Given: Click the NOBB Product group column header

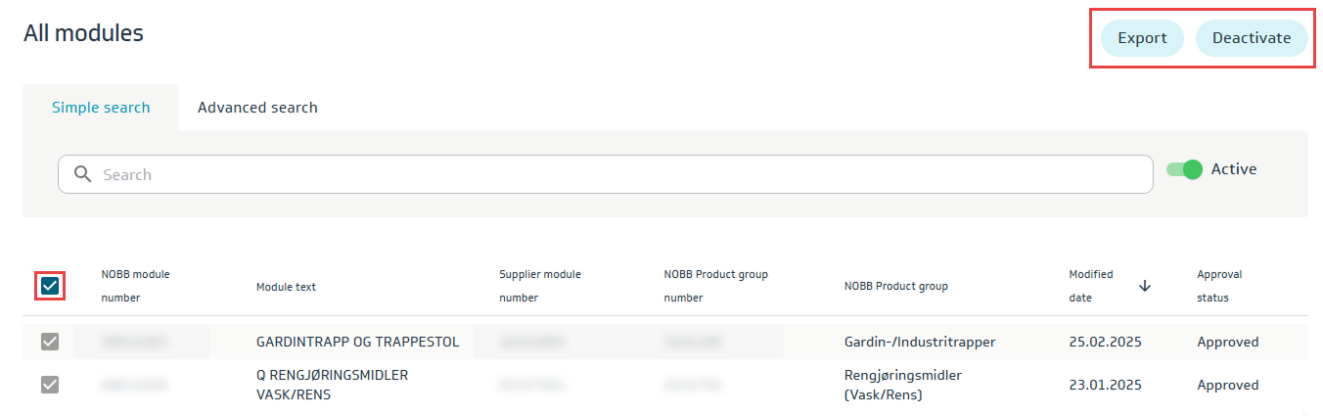Looking at the screenshot, I should point(895,287).
